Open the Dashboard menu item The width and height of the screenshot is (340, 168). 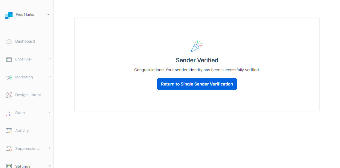click(x=25, y=41)
